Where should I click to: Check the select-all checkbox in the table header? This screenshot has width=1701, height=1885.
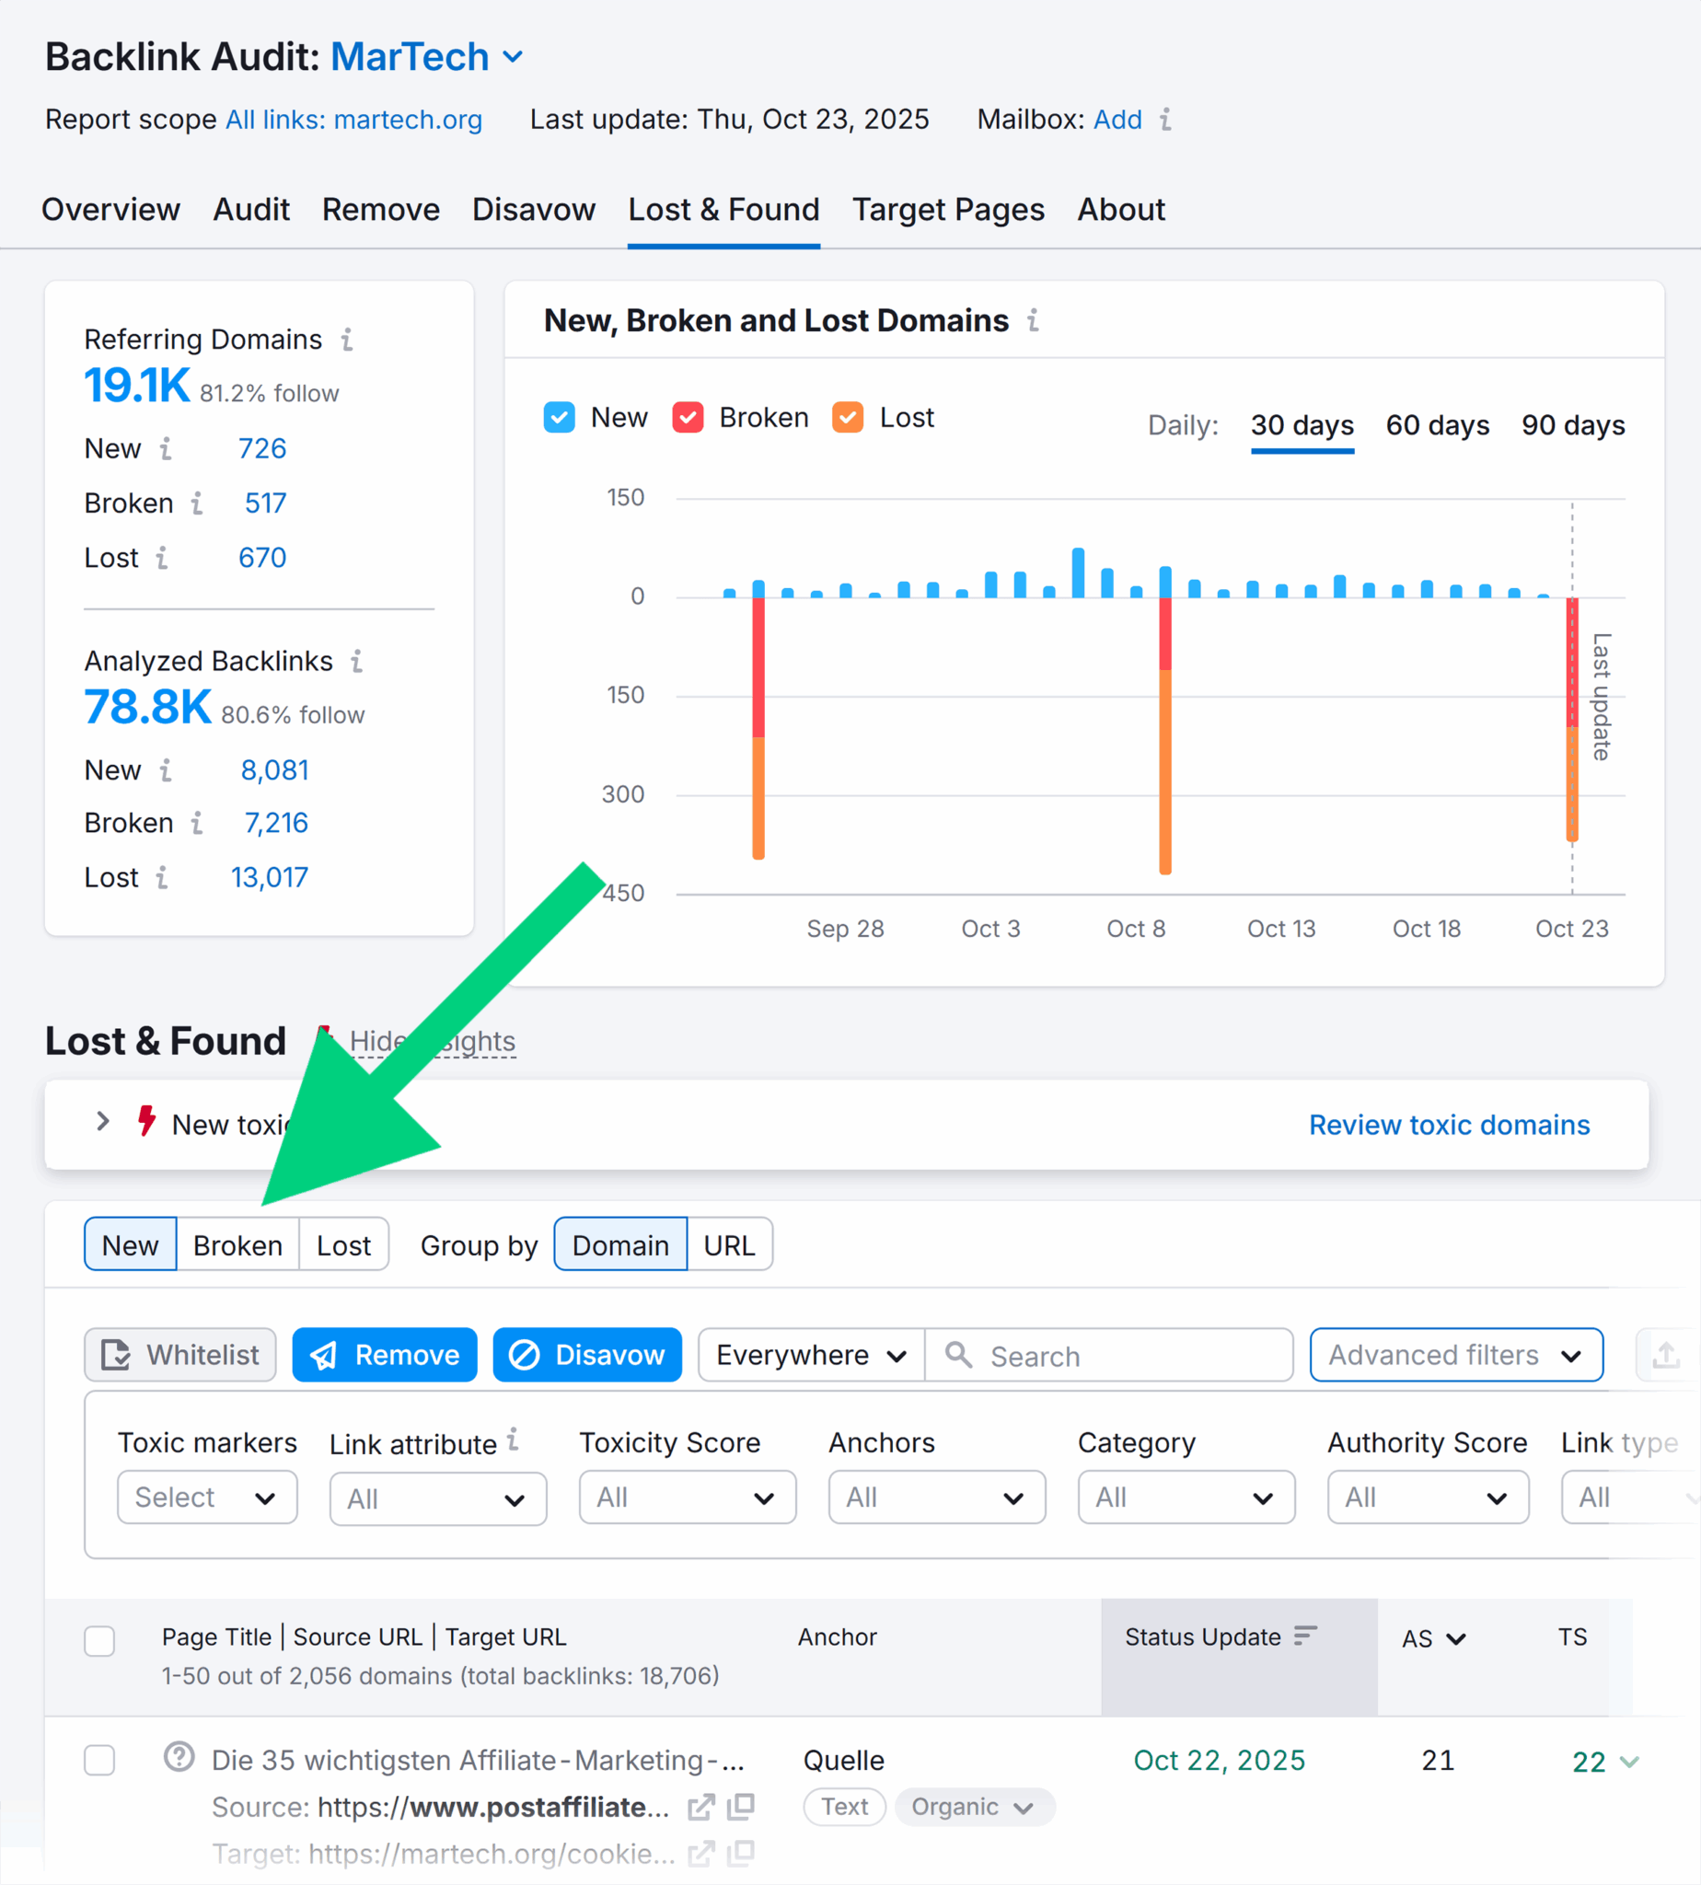(99, 1642)
